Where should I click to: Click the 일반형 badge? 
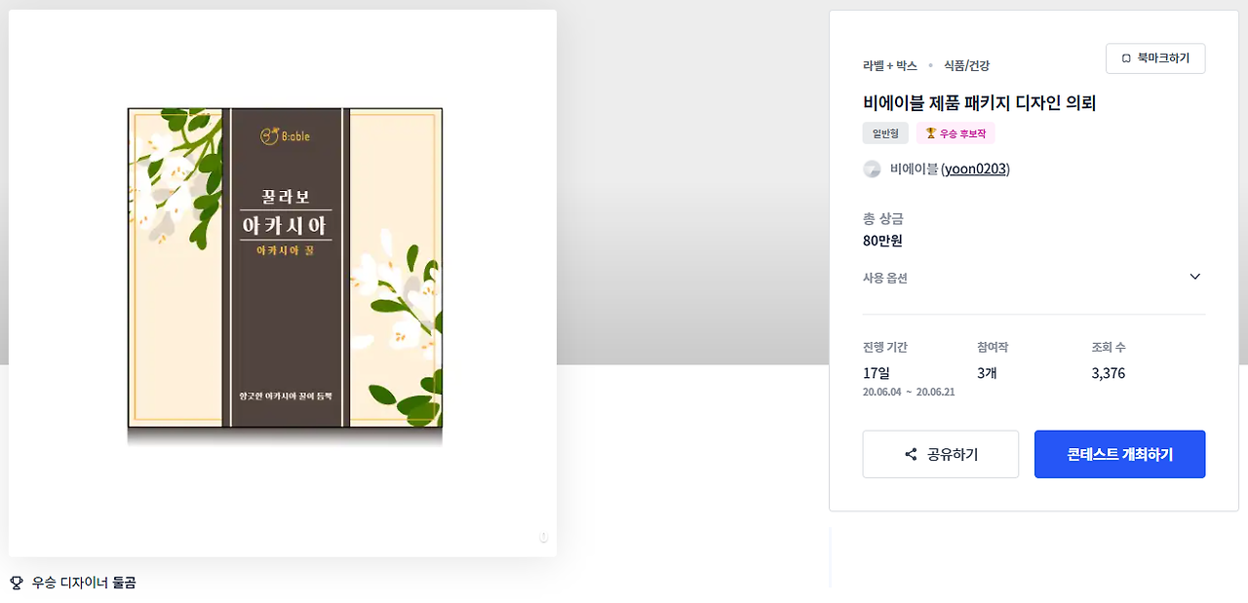click(885, 133)
